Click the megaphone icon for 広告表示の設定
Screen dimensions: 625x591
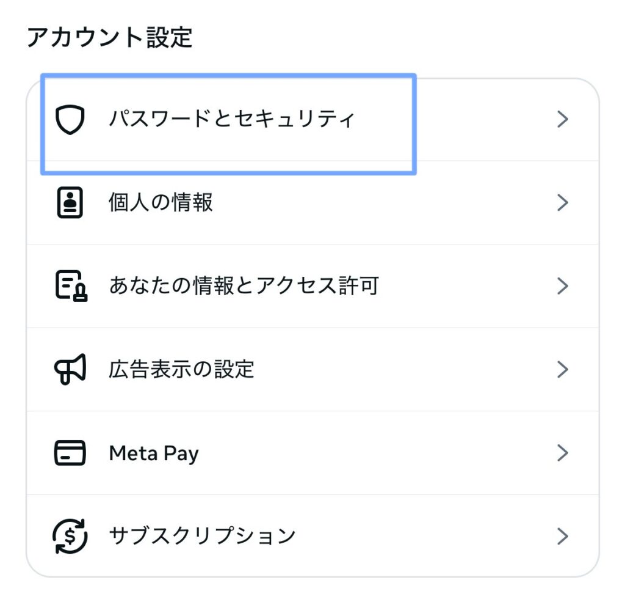(x=70, y=370)
